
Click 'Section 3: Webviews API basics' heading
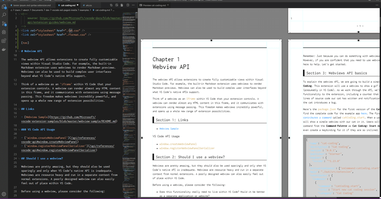(x=337, y=73)
